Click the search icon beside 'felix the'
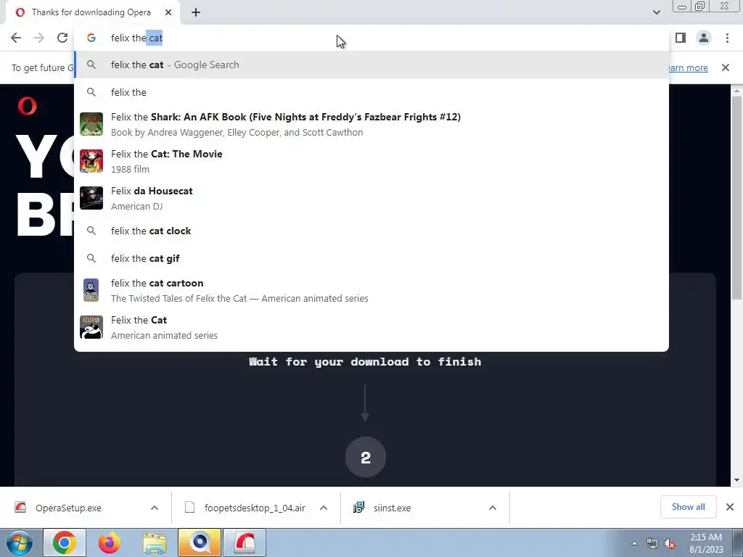Screen dimensions: 743x557 coord(91,92)
